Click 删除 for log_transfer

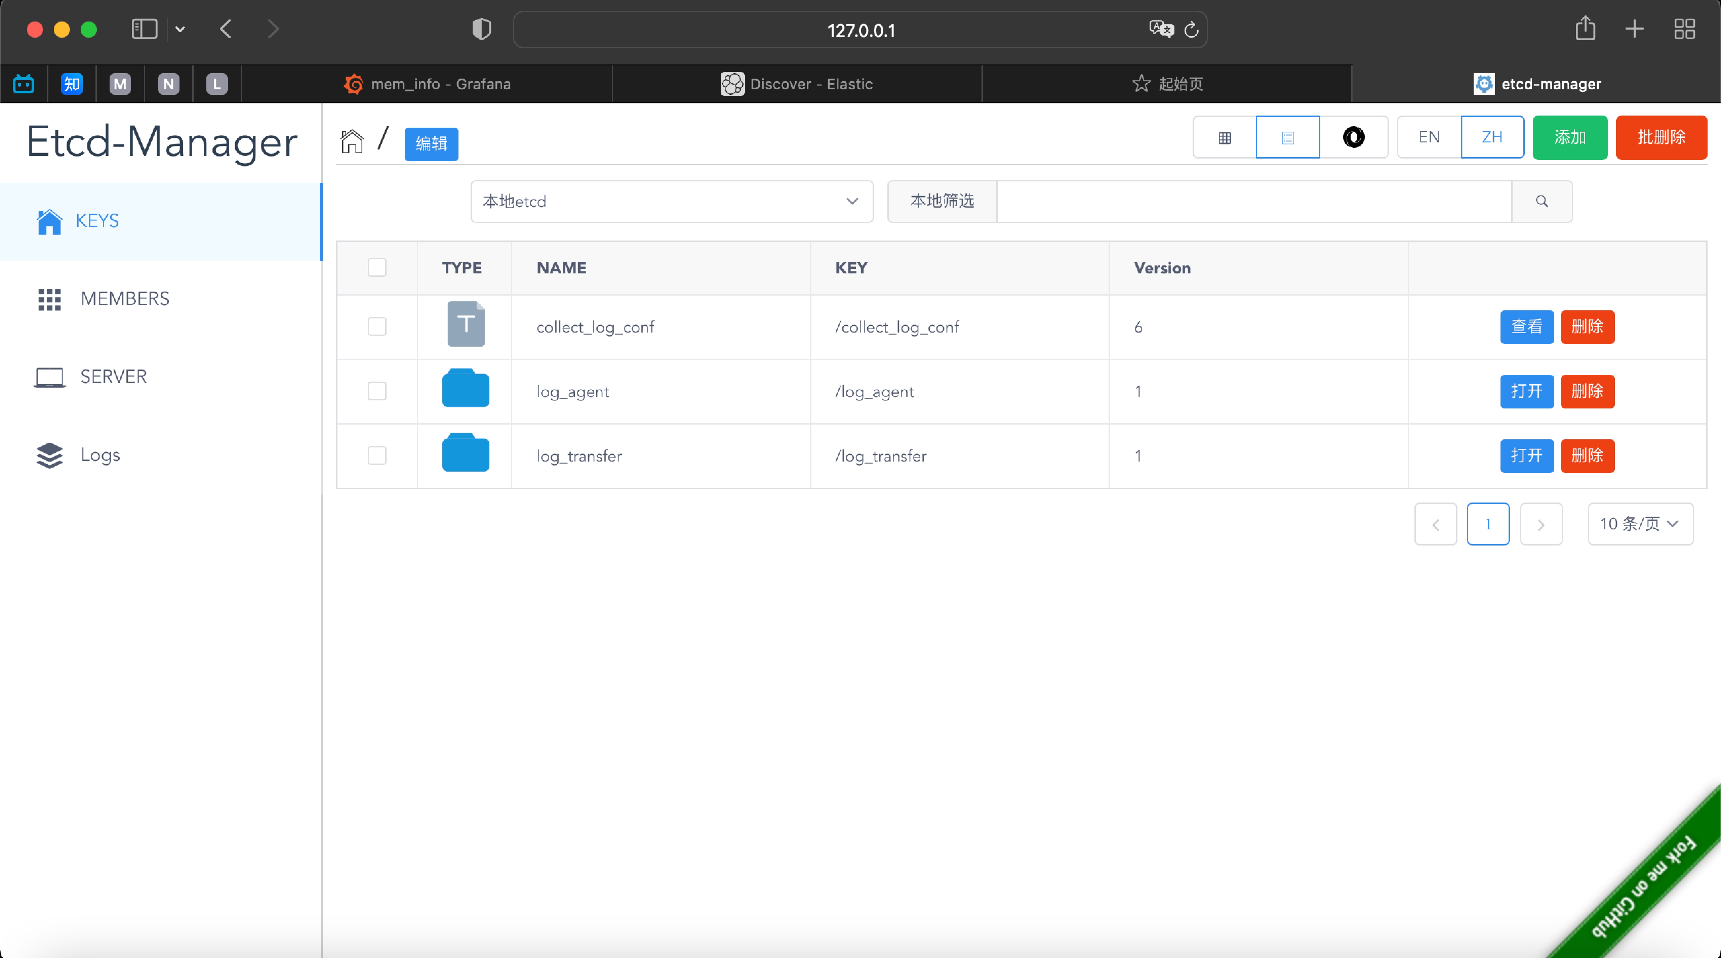[x=1587, y=456]
